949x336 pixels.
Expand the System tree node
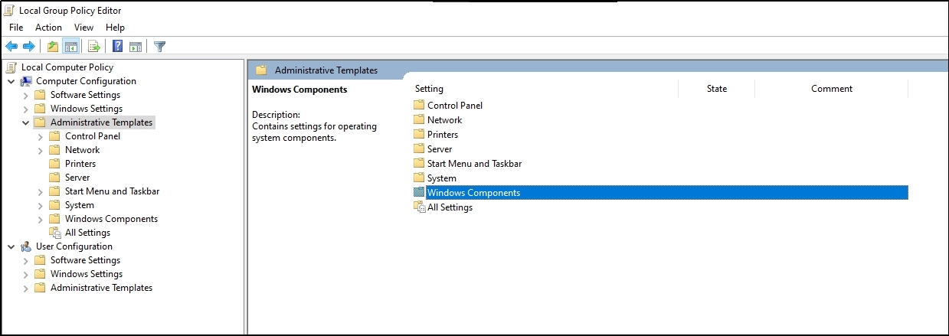tap(40, 205)
